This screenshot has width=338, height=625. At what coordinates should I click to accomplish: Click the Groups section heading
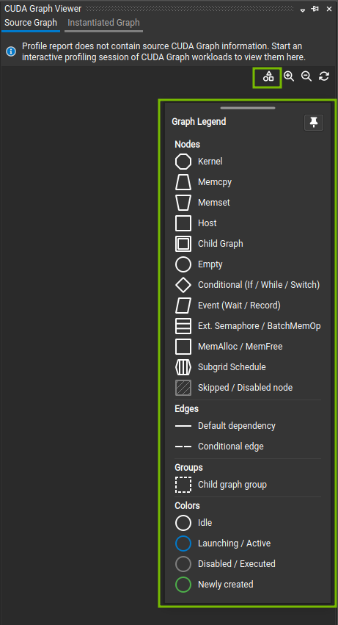pos(188,467)
